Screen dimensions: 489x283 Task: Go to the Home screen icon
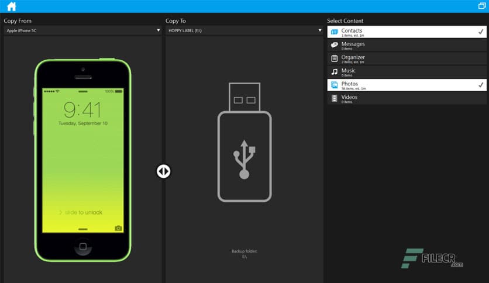(11, 6)
